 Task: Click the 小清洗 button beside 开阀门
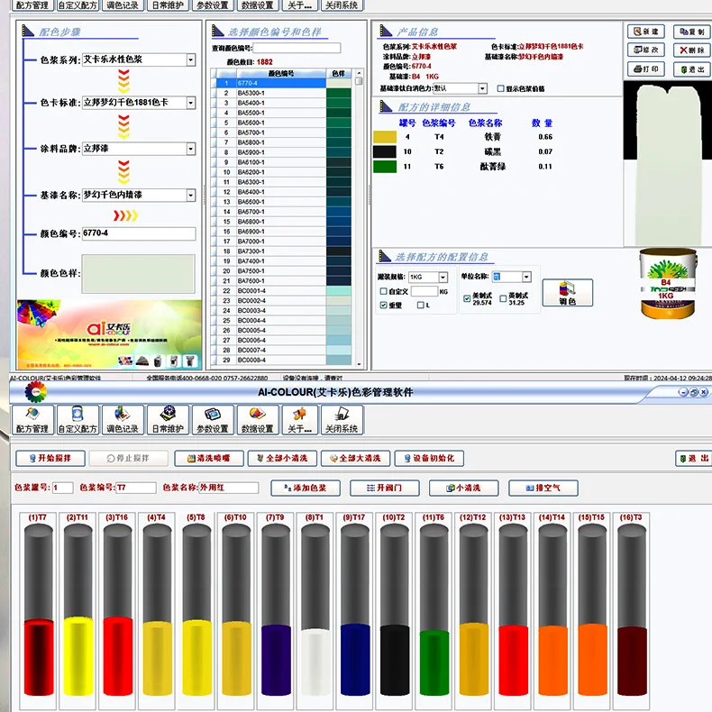(463, 488)
